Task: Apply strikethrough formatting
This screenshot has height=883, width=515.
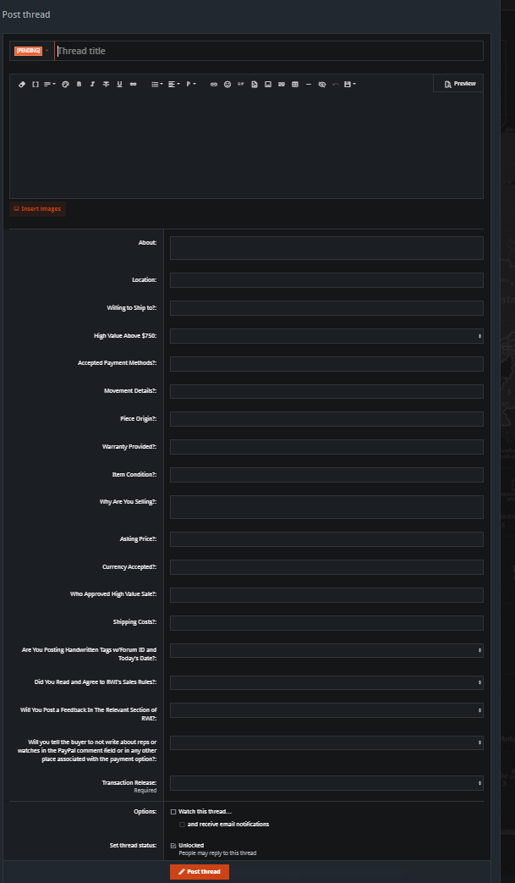Action: [x=106, y=84]
